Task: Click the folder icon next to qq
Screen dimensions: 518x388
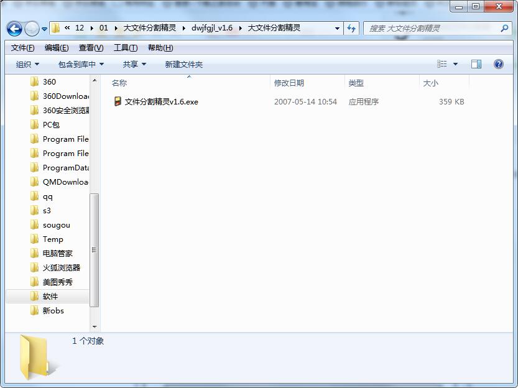Action: (x=34, y=196)
